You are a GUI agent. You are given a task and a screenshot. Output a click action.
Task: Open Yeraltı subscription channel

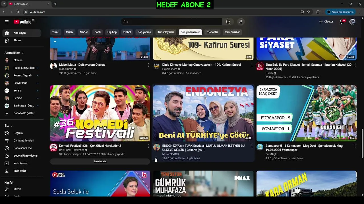22,91
